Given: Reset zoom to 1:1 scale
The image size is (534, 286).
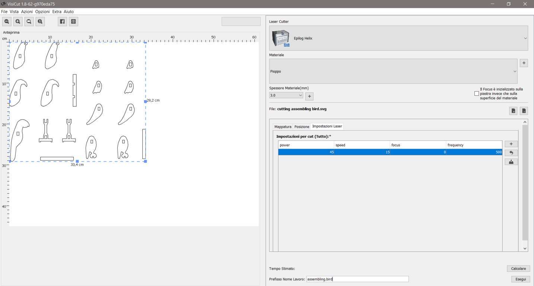Looking at the screenshot, I should point(40,22).
